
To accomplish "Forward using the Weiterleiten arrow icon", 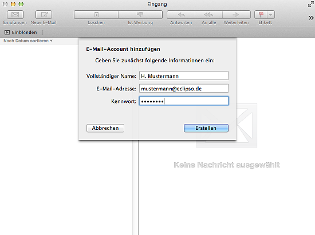I will 236,15.
